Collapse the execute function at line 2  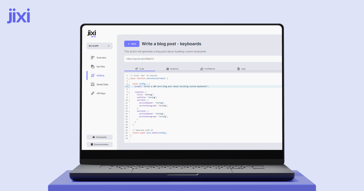click(129, 79)
